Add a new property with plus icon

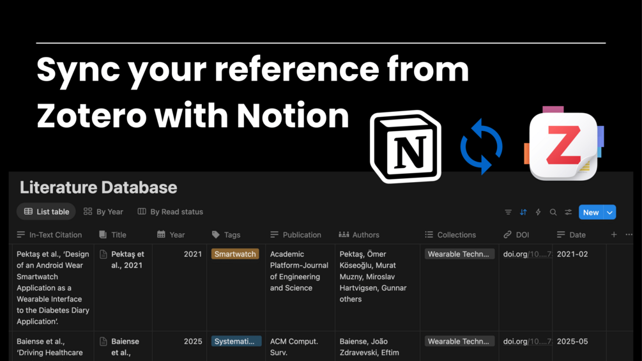614,234
